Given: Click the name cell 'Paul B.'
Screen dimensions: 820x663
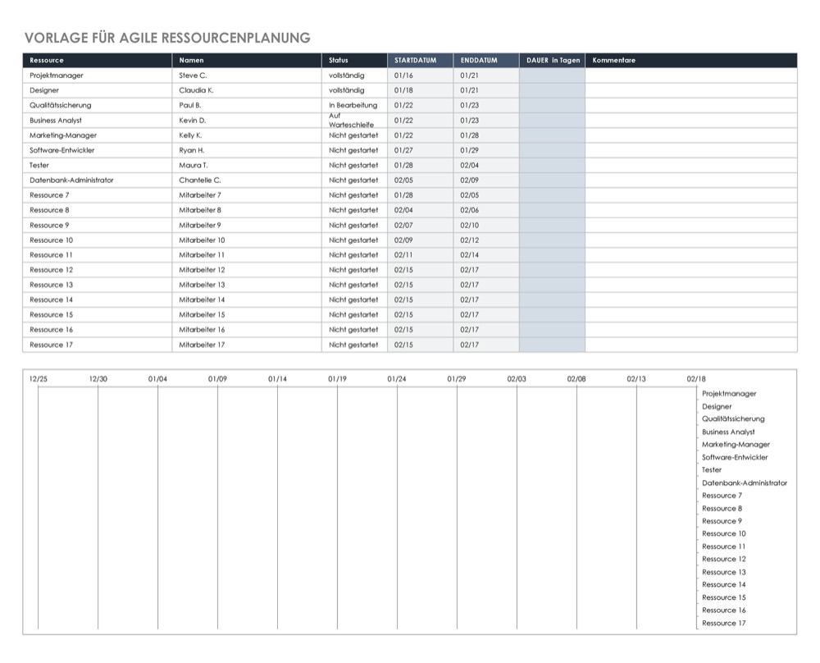Looking at the screenshot, I should (x=247, y=105).
